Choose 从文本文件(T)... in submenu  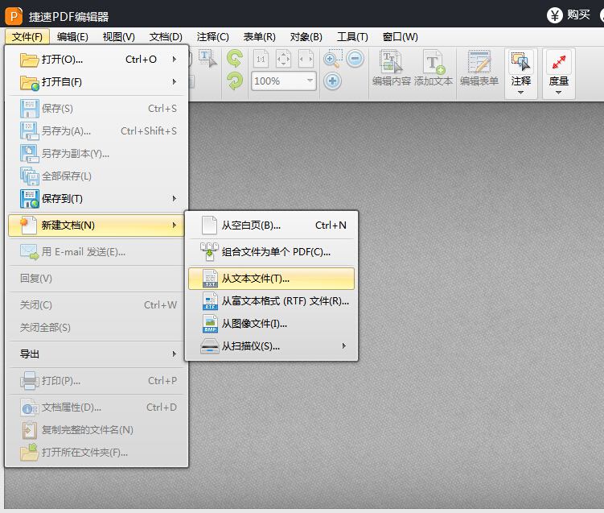tap(271, 279)
